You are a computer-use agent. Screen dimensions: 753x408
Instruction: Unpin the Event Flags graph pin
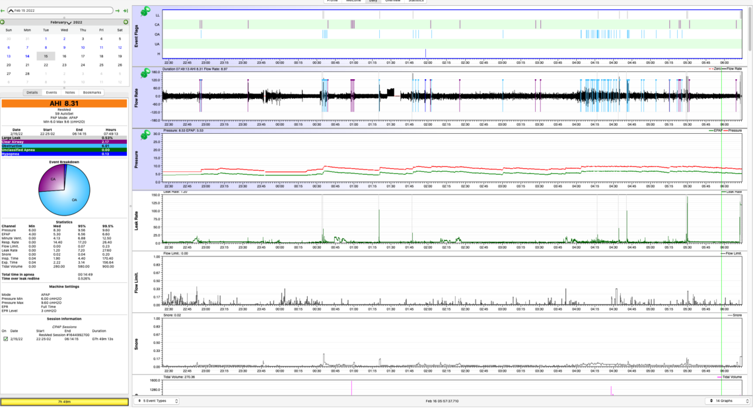click(145, 11)
